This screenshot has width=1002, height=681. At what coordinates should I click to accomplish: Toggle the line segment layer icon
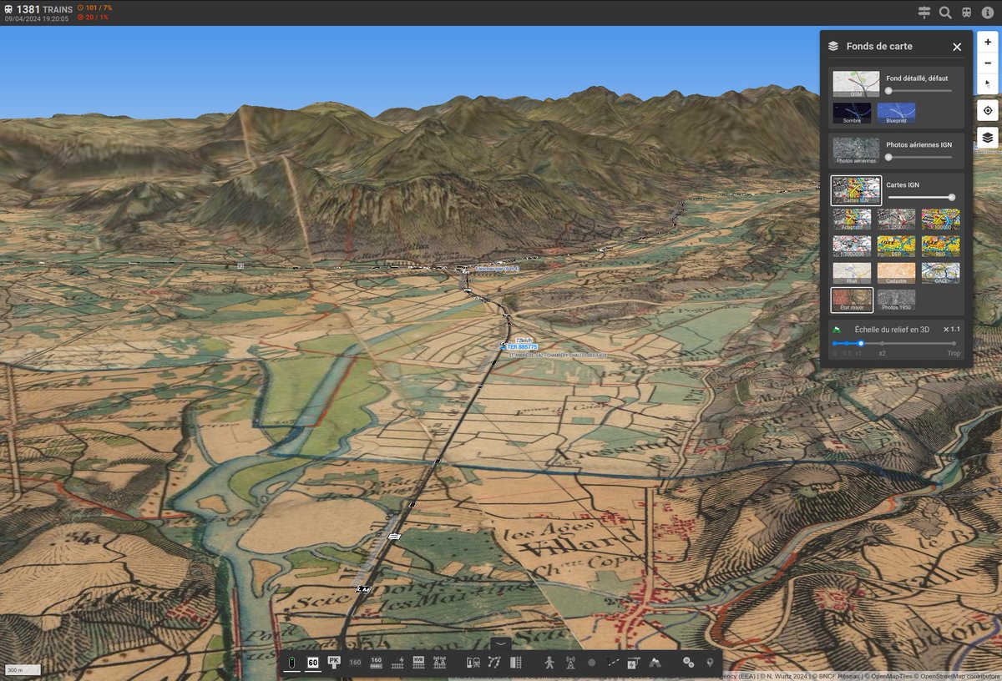[613, 662]
